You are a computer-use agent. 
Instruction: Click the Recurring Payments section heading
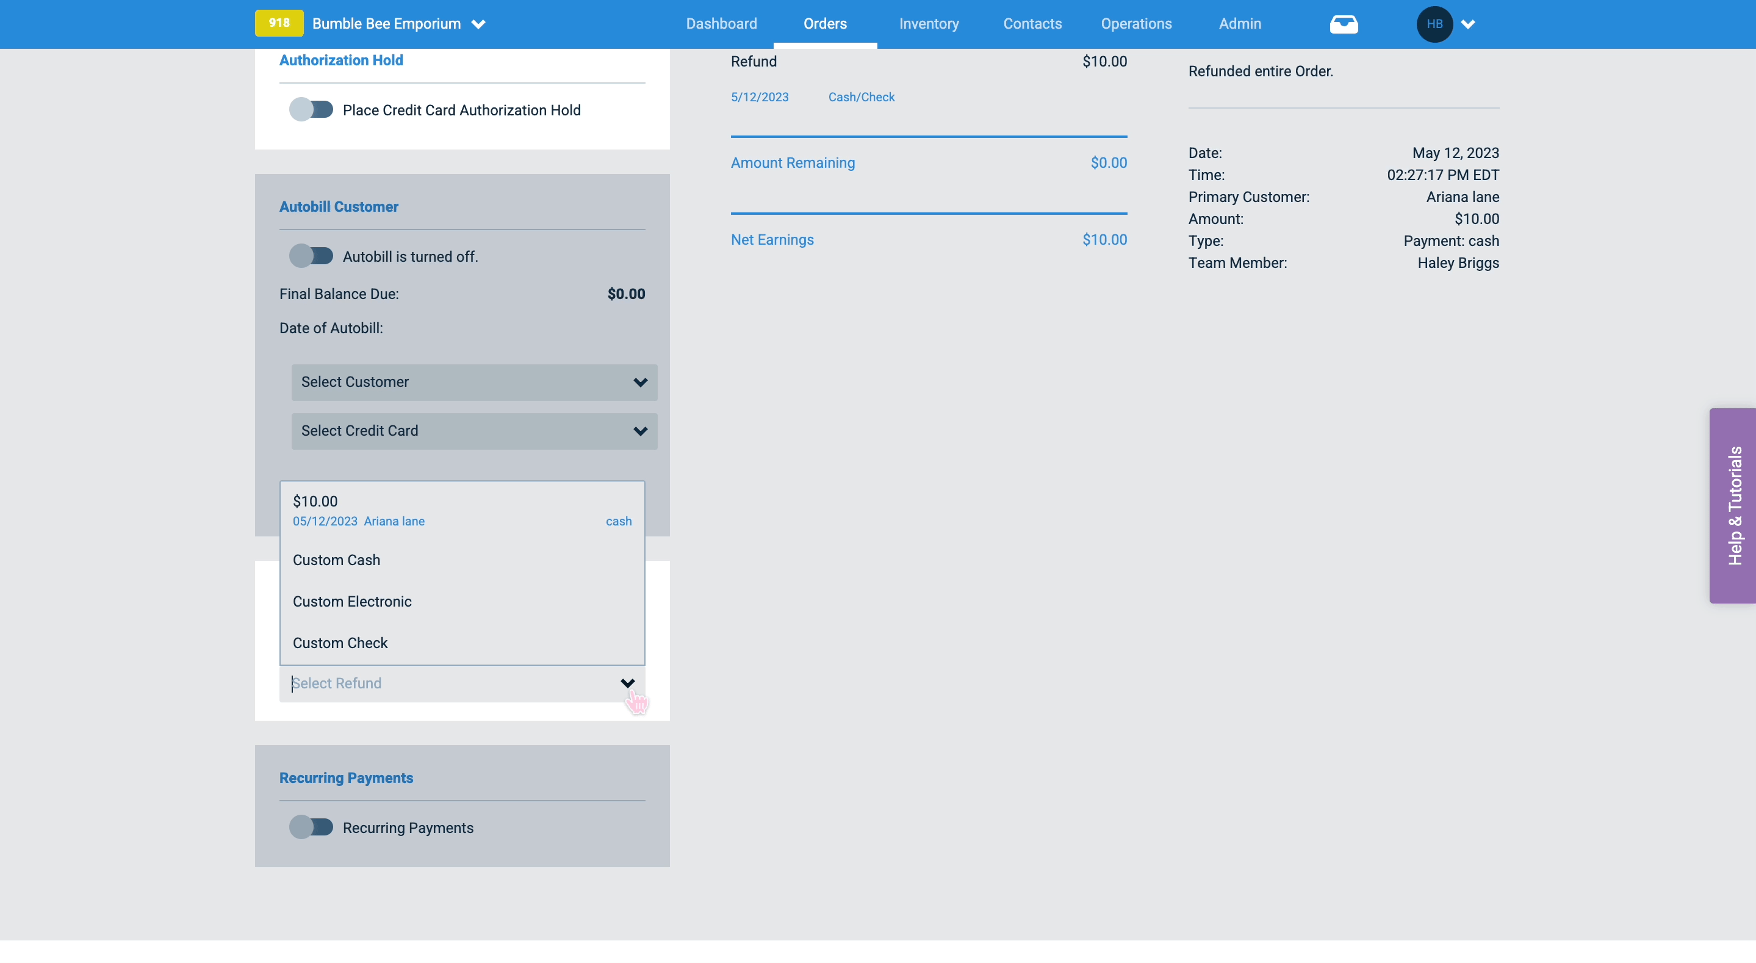(x=347, y=777)
